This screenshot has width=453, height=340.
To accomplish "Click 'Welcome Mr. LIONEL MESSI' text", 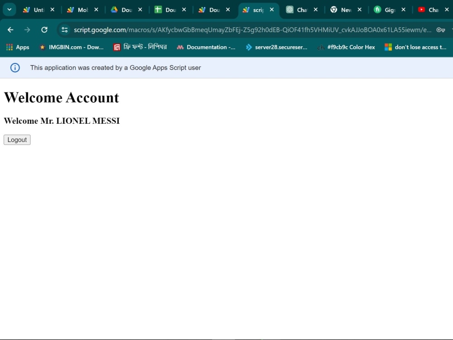I will pyautogui.click(x=62, y=121).
